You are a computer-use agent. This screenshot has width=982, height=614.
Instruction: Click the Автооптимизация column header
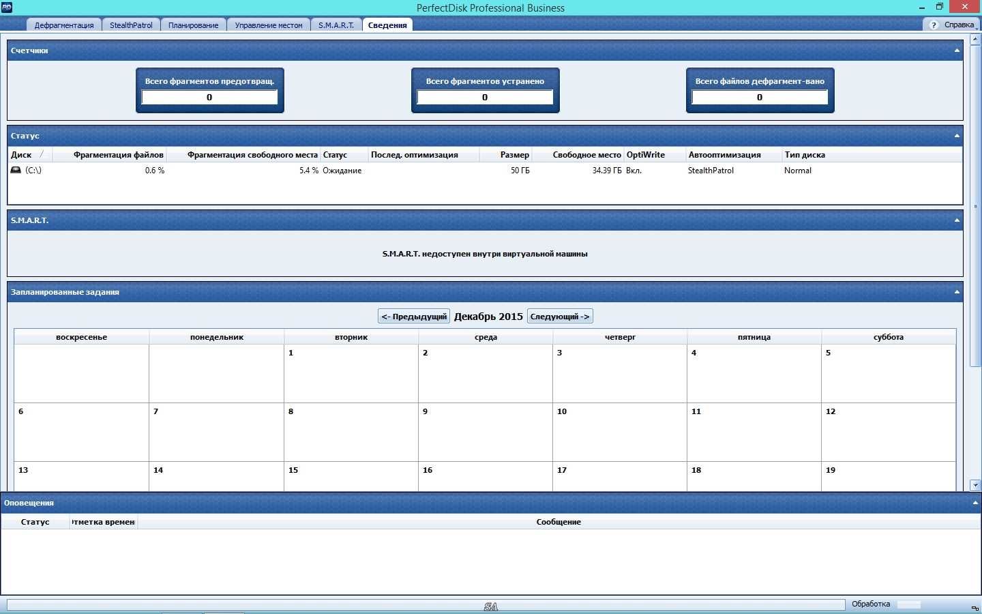[x=734, y=155]
